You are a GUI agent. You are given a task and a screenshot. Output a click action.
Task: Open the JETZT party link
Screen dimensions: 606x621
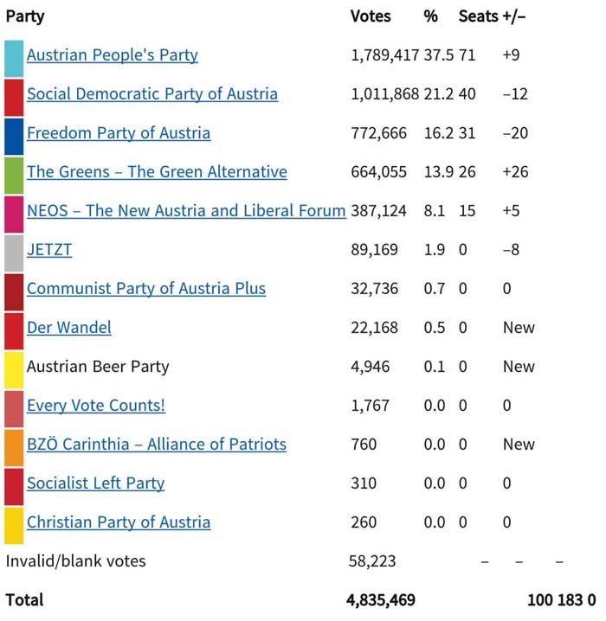tap(49, 250)
